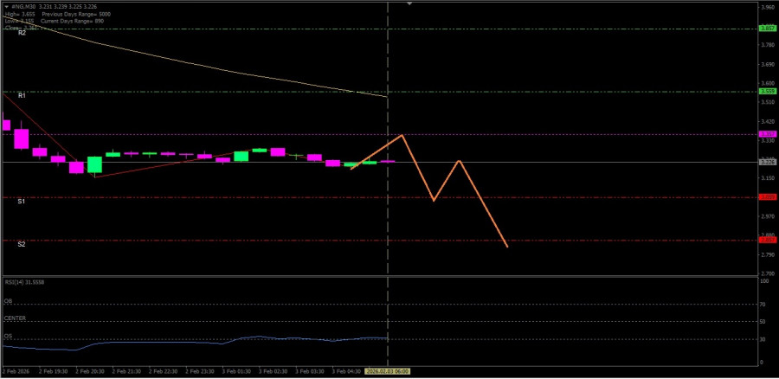The height and width of the screenshot is (379, 779).
Task: Click the green 3.857 price tag
Action: pos(768,29)
